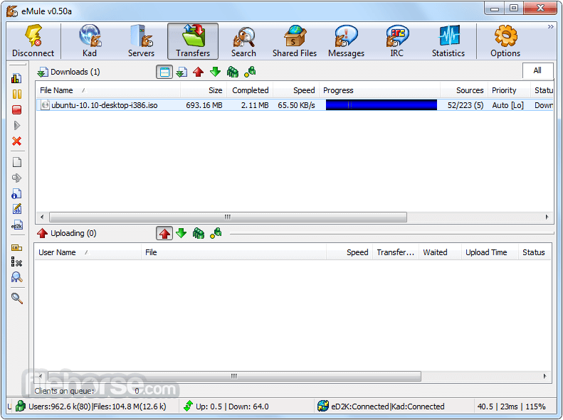Image resolution: width=563 pixels, height=420 pixels.
Task: Sort by Waited column
Action: pyautogui.click(x=440, y=252)
